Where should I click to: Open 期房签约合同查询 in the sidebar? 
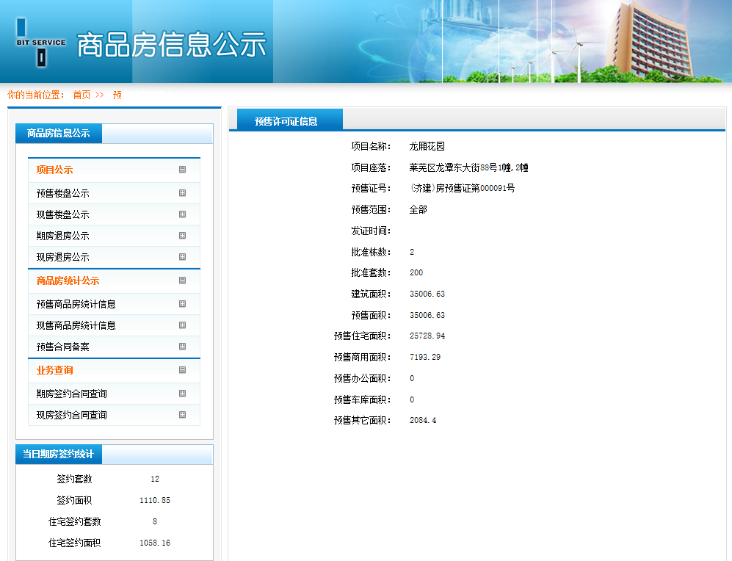pyautogui.click(x=71, y=394)
